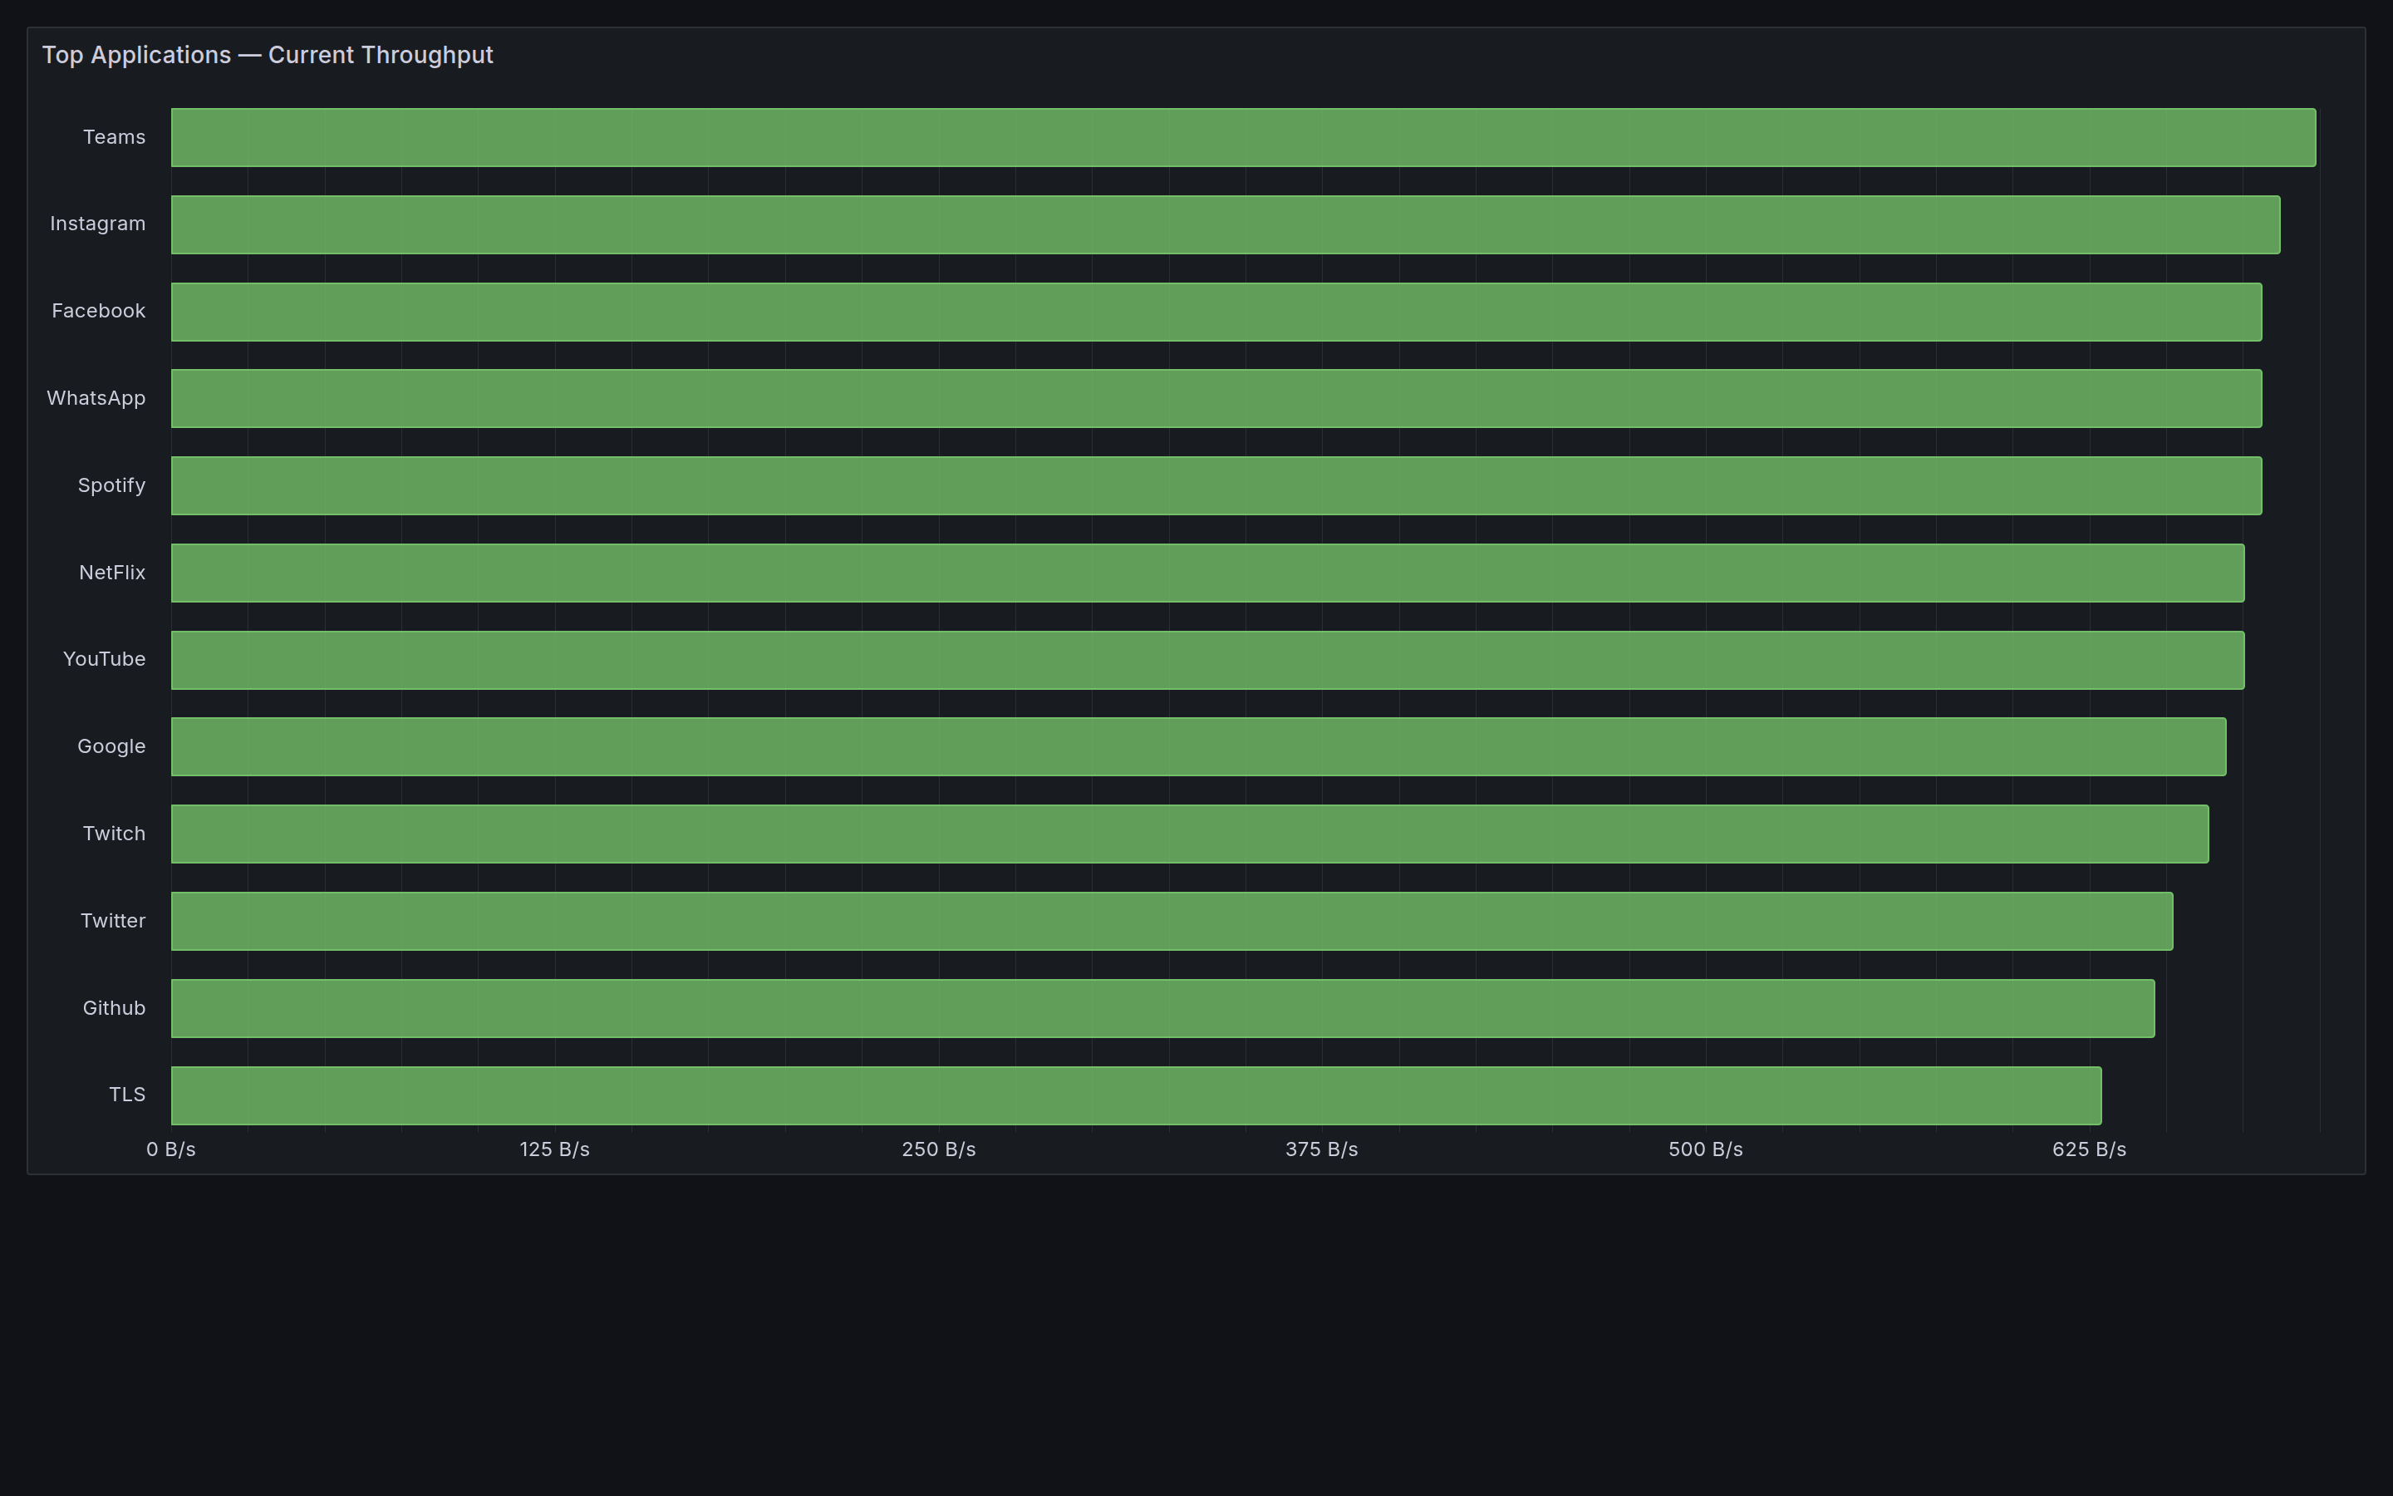The width and height of the screenshot is (2393, 1496).
Task: Click the Teams throughput bar
Action: (1187, 136)
